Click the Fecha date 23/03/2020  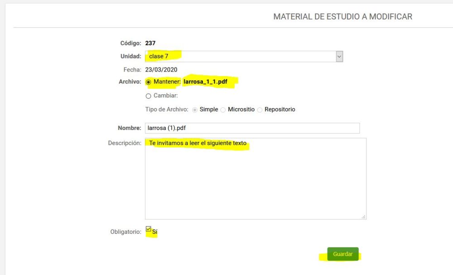click(x=161, y=70)
